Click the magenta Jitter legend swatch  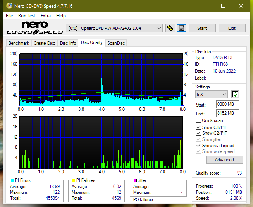[x=135, y=180]
